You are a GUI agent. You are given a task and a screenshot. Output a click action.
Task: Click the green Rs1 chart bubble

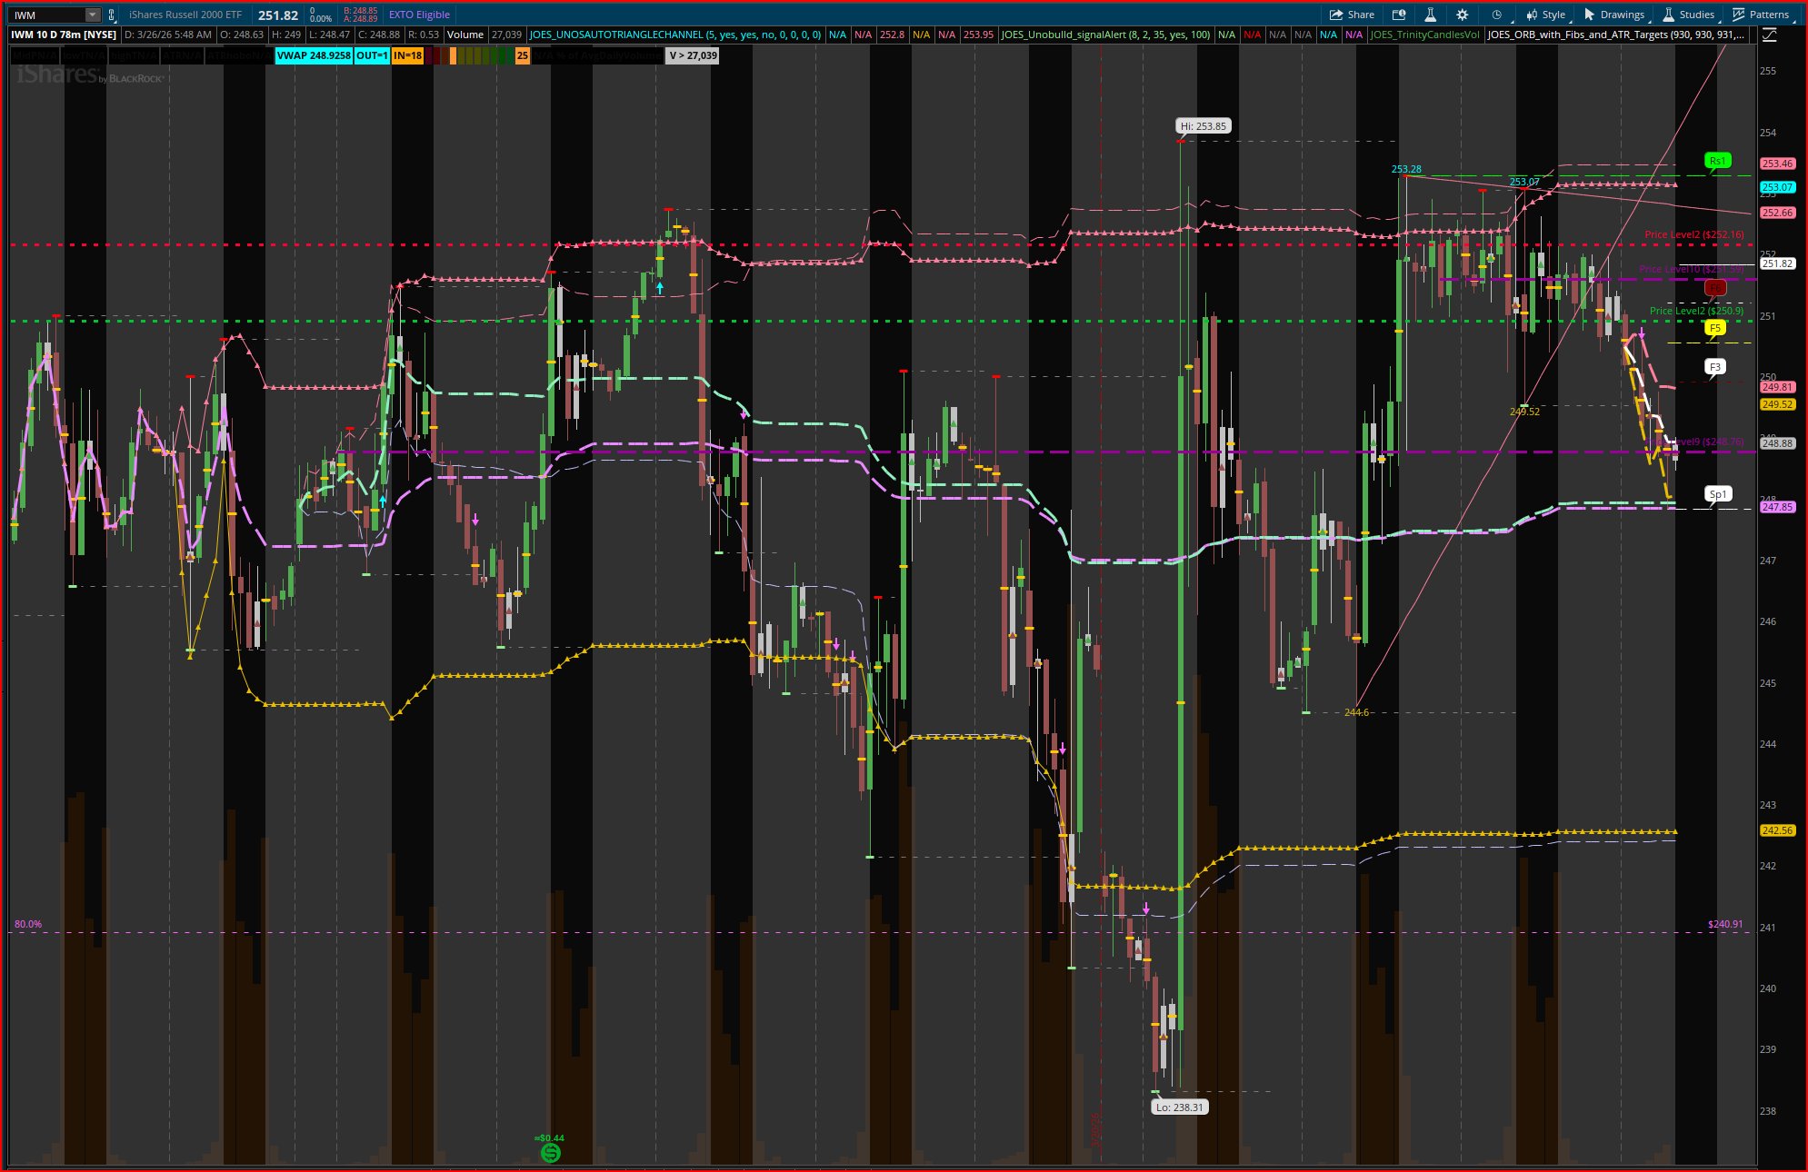click(1716, 161)
